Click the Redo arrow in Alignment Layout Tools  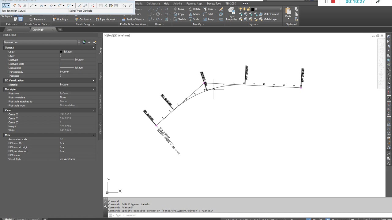(x=130, y=5)
